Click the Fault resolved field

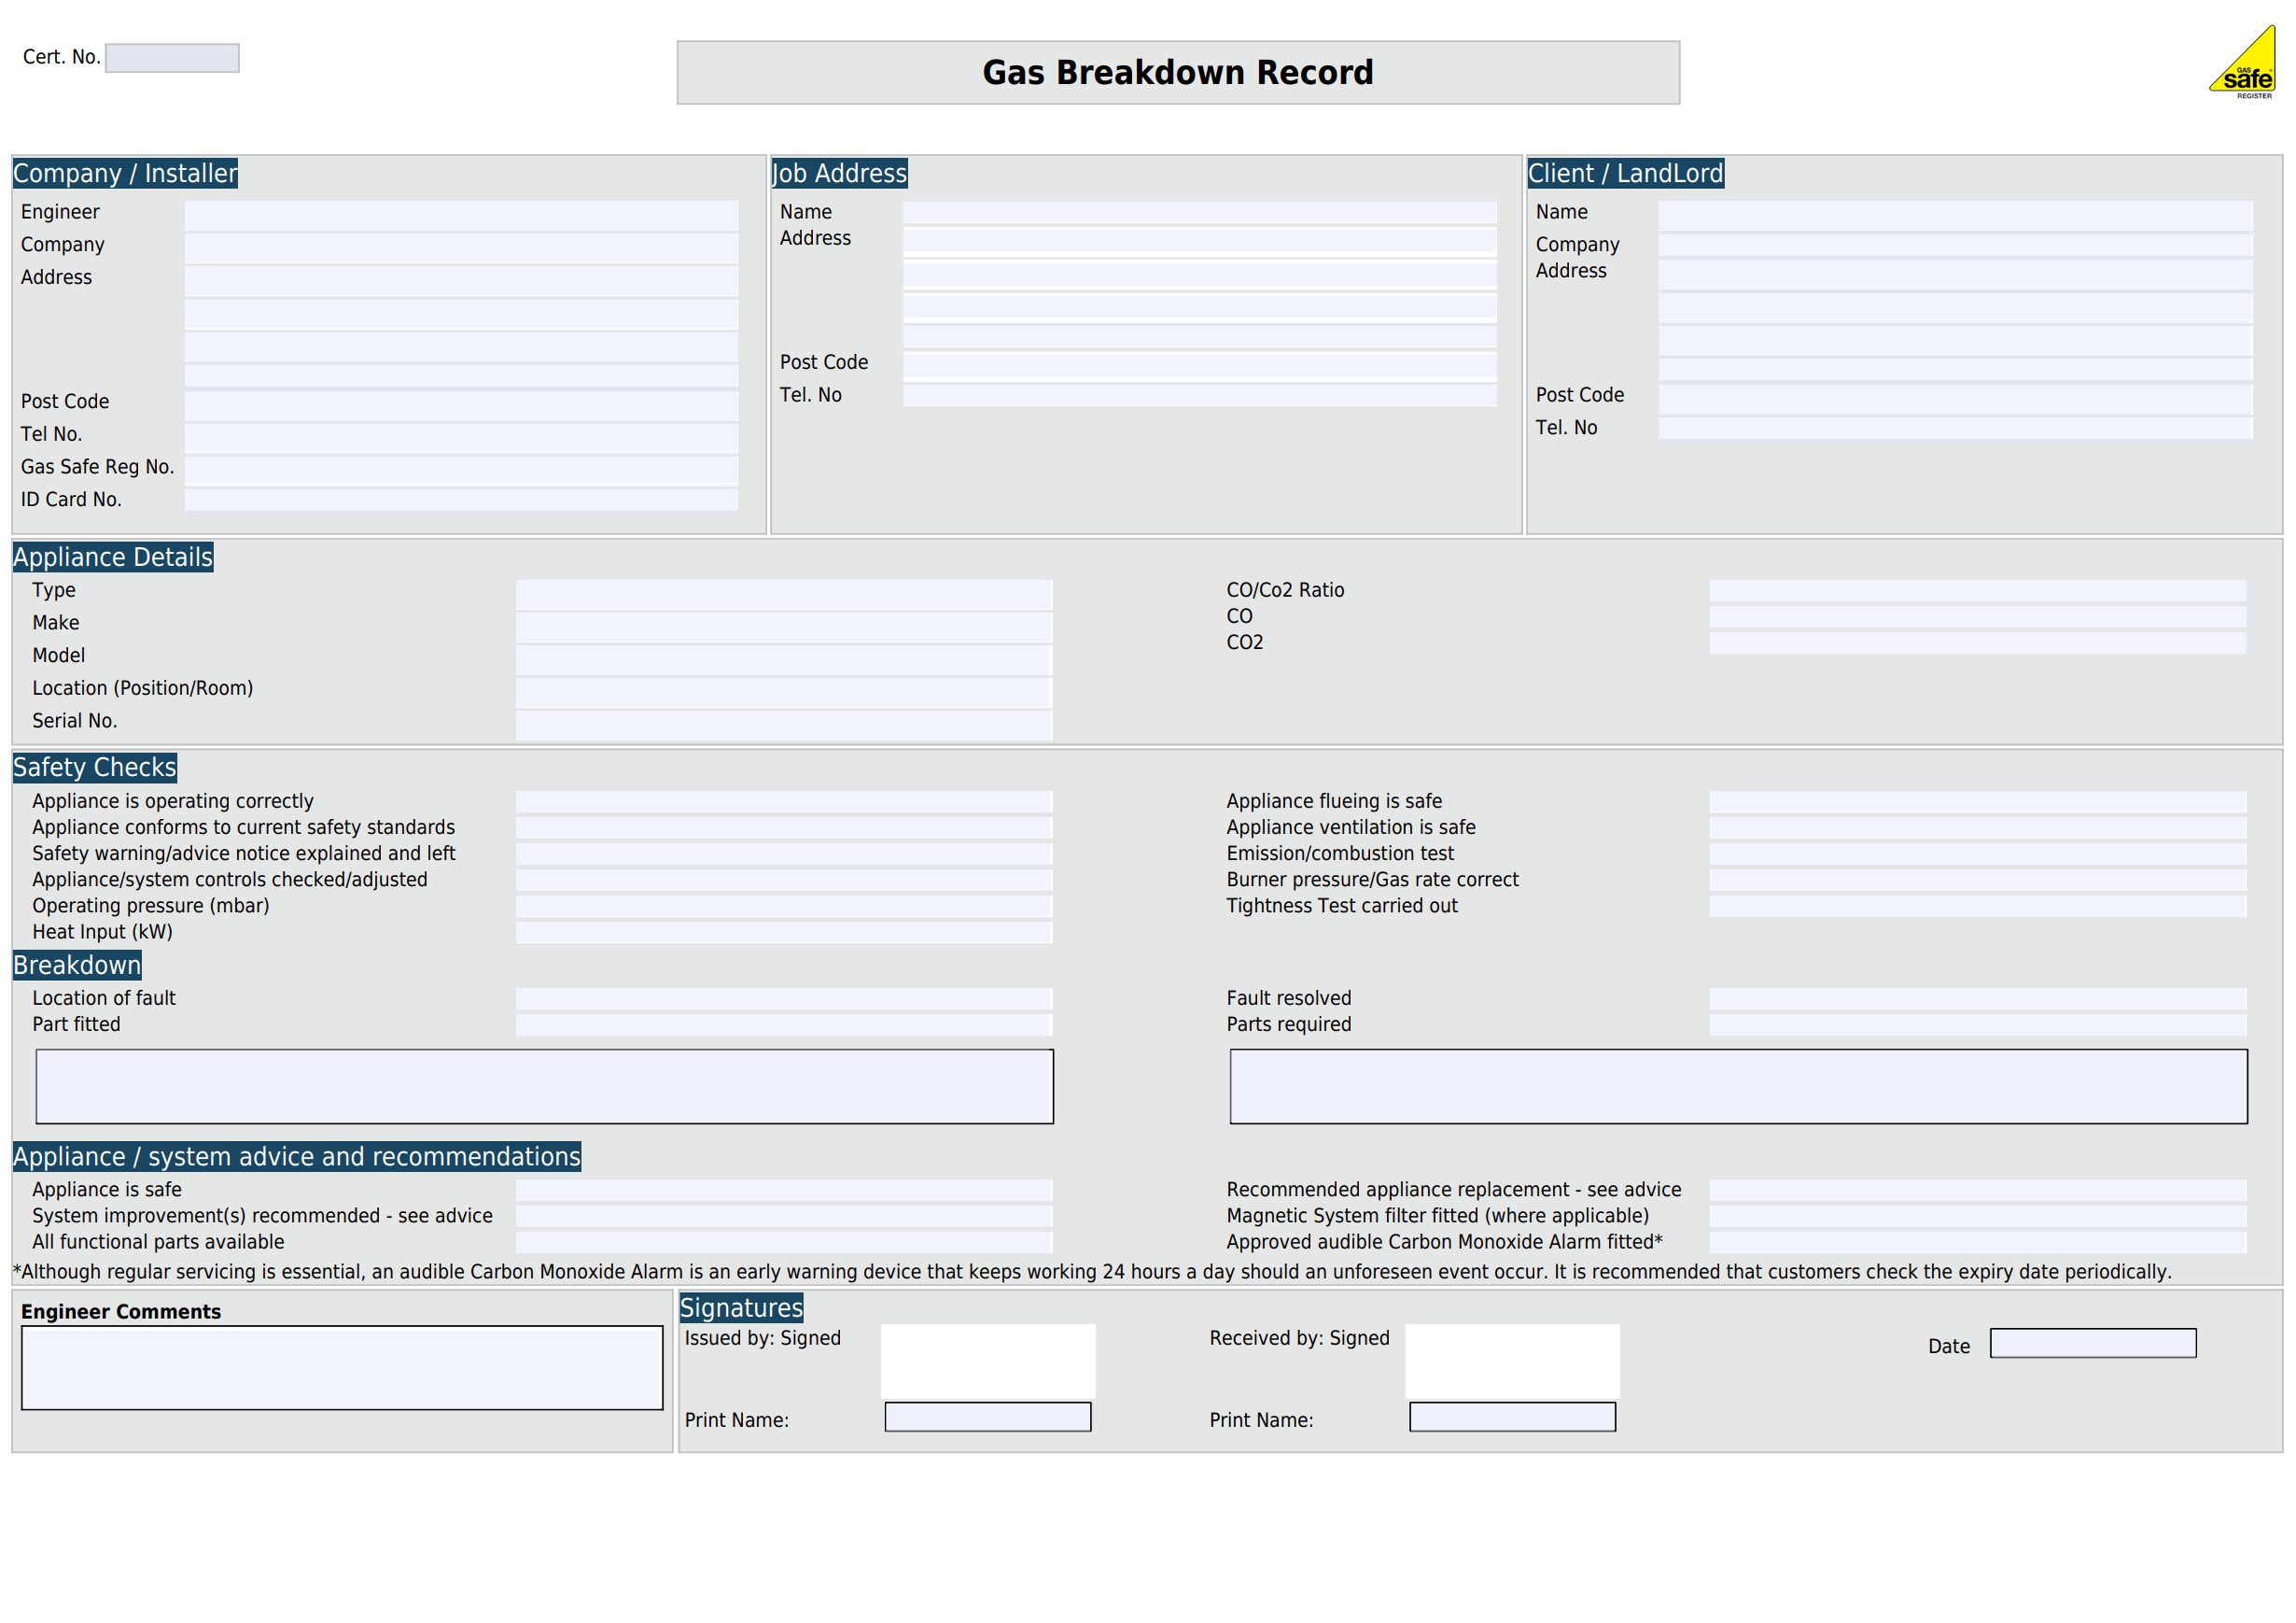click(1977, 998)
